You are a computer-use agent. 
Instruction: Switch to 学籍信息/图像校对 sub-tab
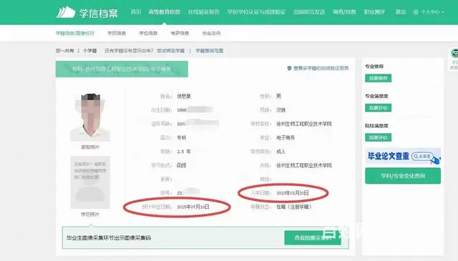pos(75,34)
